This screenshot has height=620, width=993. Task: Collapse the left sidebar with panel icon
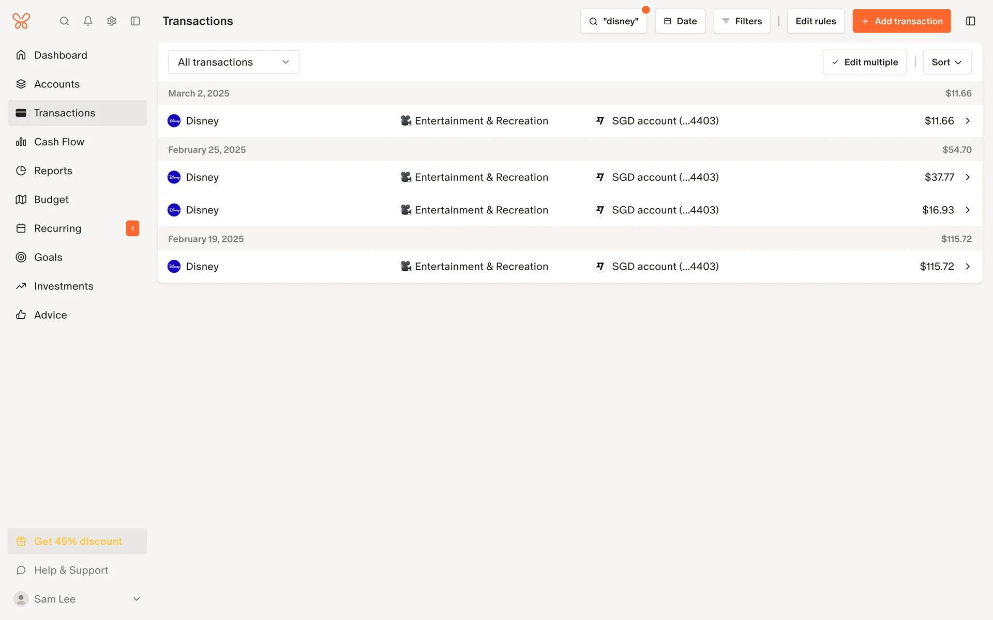click(136, 21)
